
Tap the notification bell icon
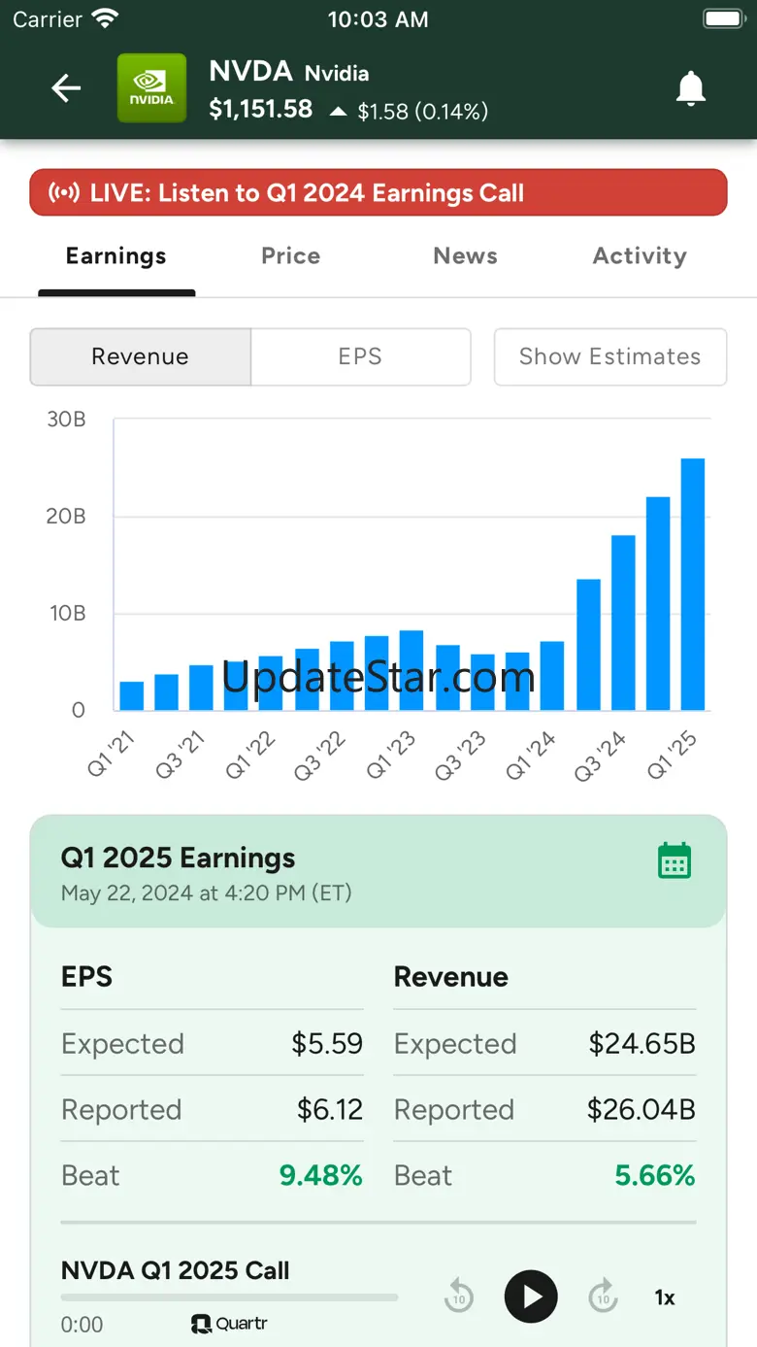[x=691, y=88]
